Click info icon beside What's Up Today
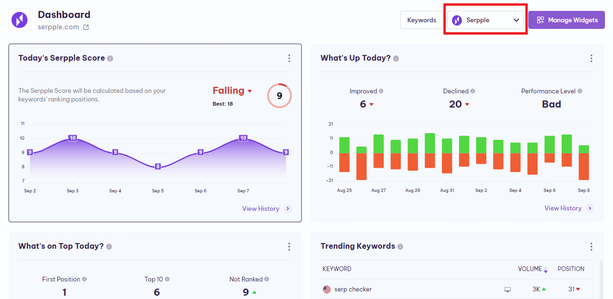This screenshot has height=299, width=613. [x=396, y=58]
